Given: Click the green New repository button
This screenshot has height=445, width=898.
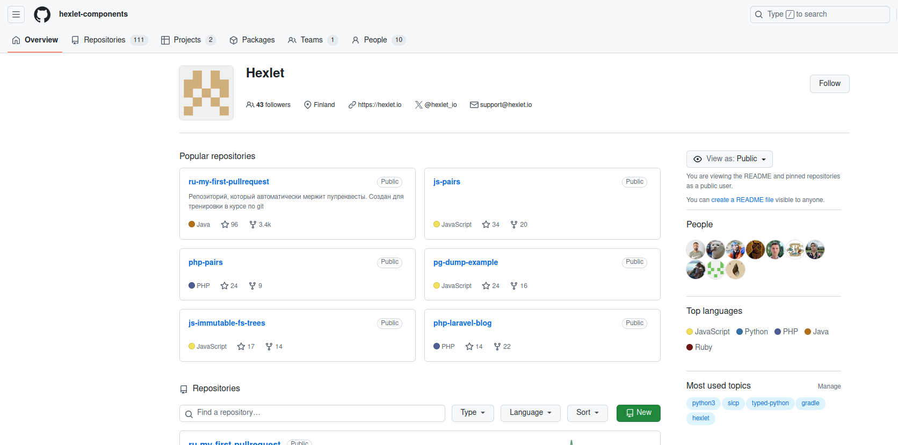Looking at the screenshot, I should 639,413.
